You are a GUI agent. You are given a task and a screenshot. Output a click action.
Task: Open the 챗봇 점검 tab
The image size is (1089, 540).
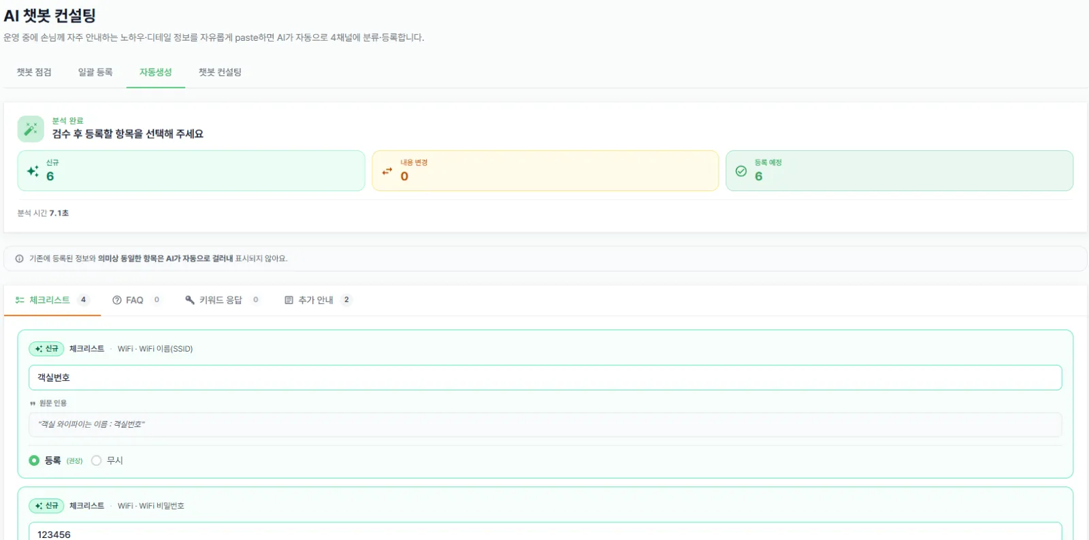pyautogui.click(x=34, y=72)
